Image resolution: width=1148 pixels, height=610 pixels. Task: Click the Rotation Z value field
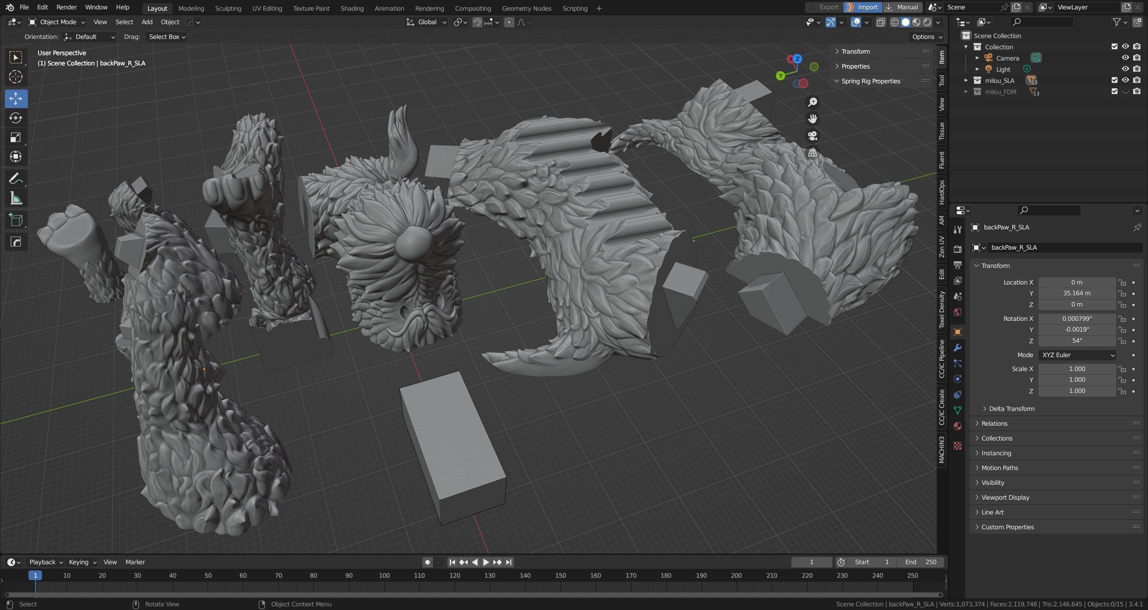1077,341
